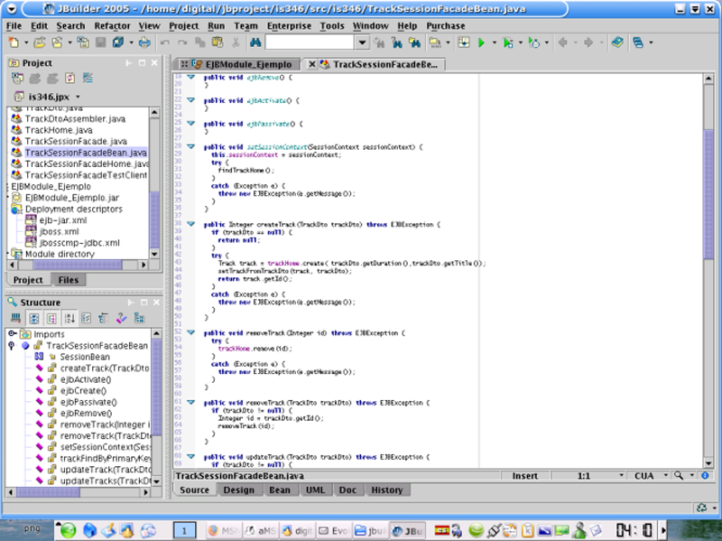The width and height of the screenshot is (722, 541).
Task: Switch to the Files tab in Project pane
Action: click(68, 280)
